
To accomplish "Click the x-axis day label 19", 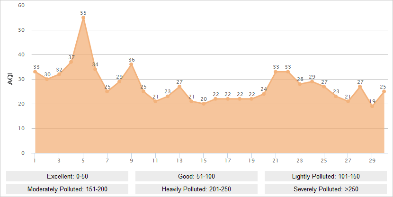I will coord(251,161).
